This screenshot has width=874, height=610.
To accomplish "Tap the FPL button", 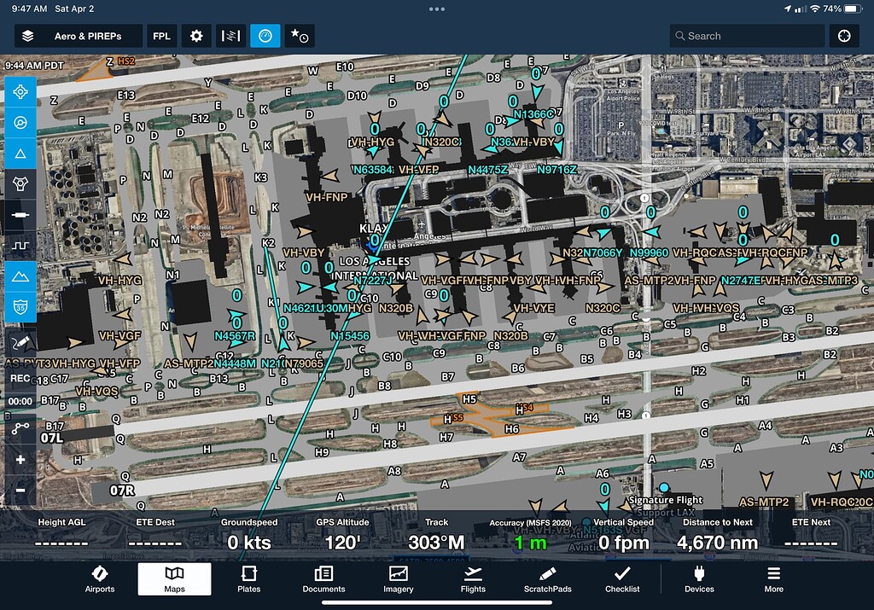I will (x=161, y=36).
